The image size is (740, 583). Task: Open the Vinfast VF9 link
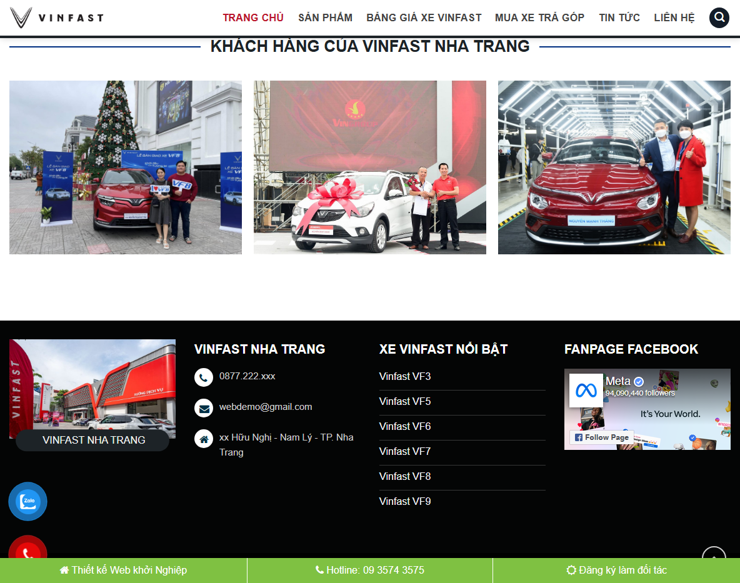(404, 501)
